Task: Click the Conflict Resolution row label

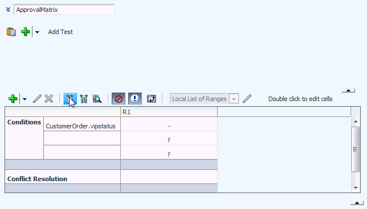Action: pos(37,179)
